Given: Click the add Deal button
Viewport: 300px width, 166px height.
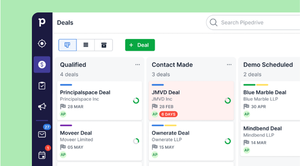Looking at the screenshot, I should pyautogui.click(x=140, y=45).
